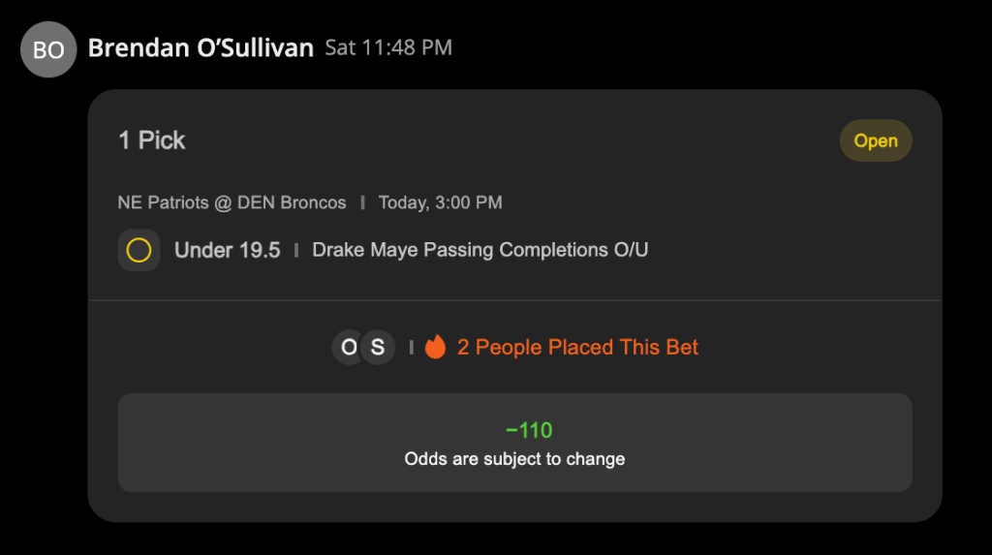Click 'Drake Maye Passing Completions O/U' label
This screenshot has width=992, height=555.
pyautogui.click(x=480, y=250)
